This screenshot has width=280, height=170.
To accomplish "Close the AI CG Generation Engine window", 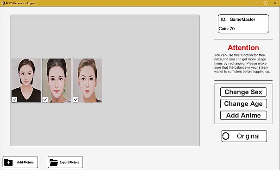I will (x=275, y=3).
